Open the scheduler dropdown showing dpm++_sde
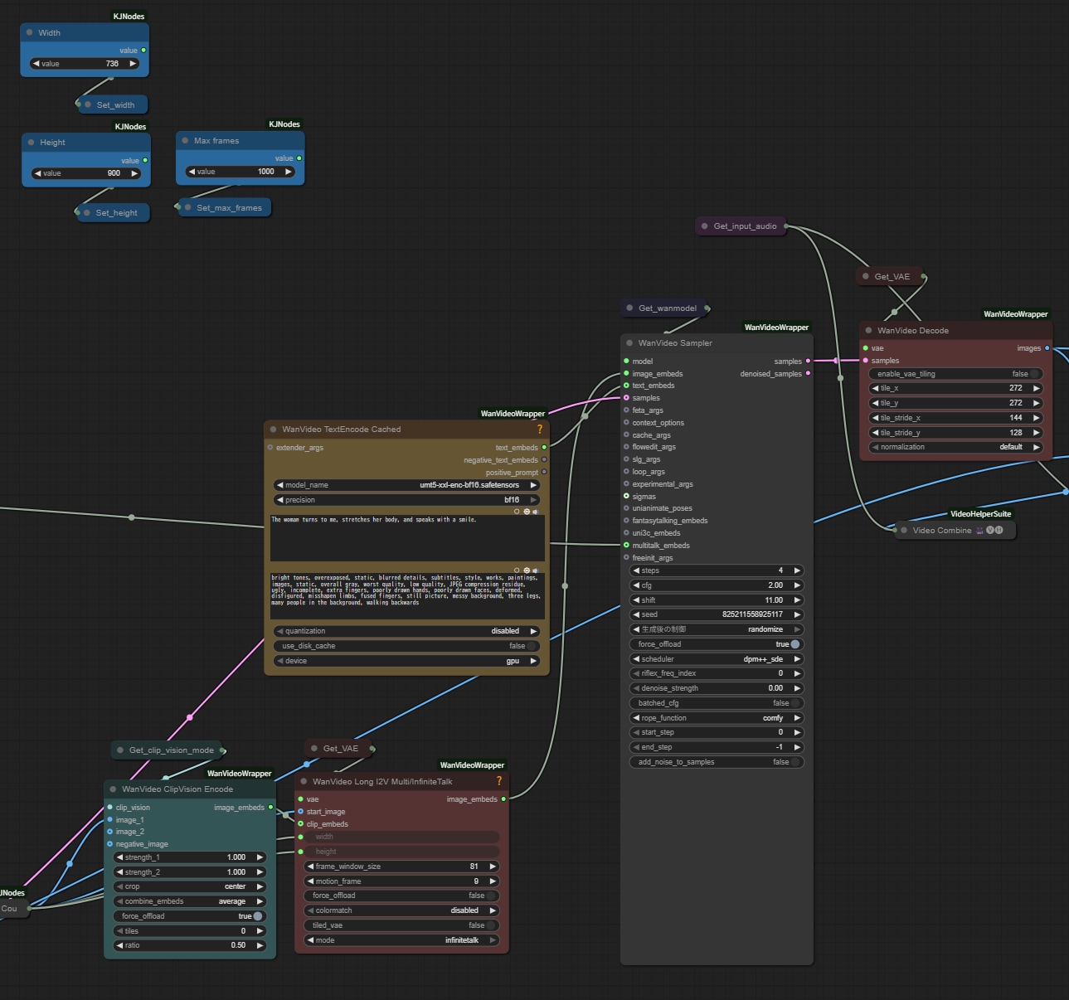 (717, 659)
